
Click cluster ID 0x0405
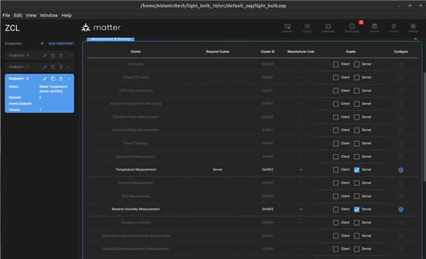pos(268,209)
